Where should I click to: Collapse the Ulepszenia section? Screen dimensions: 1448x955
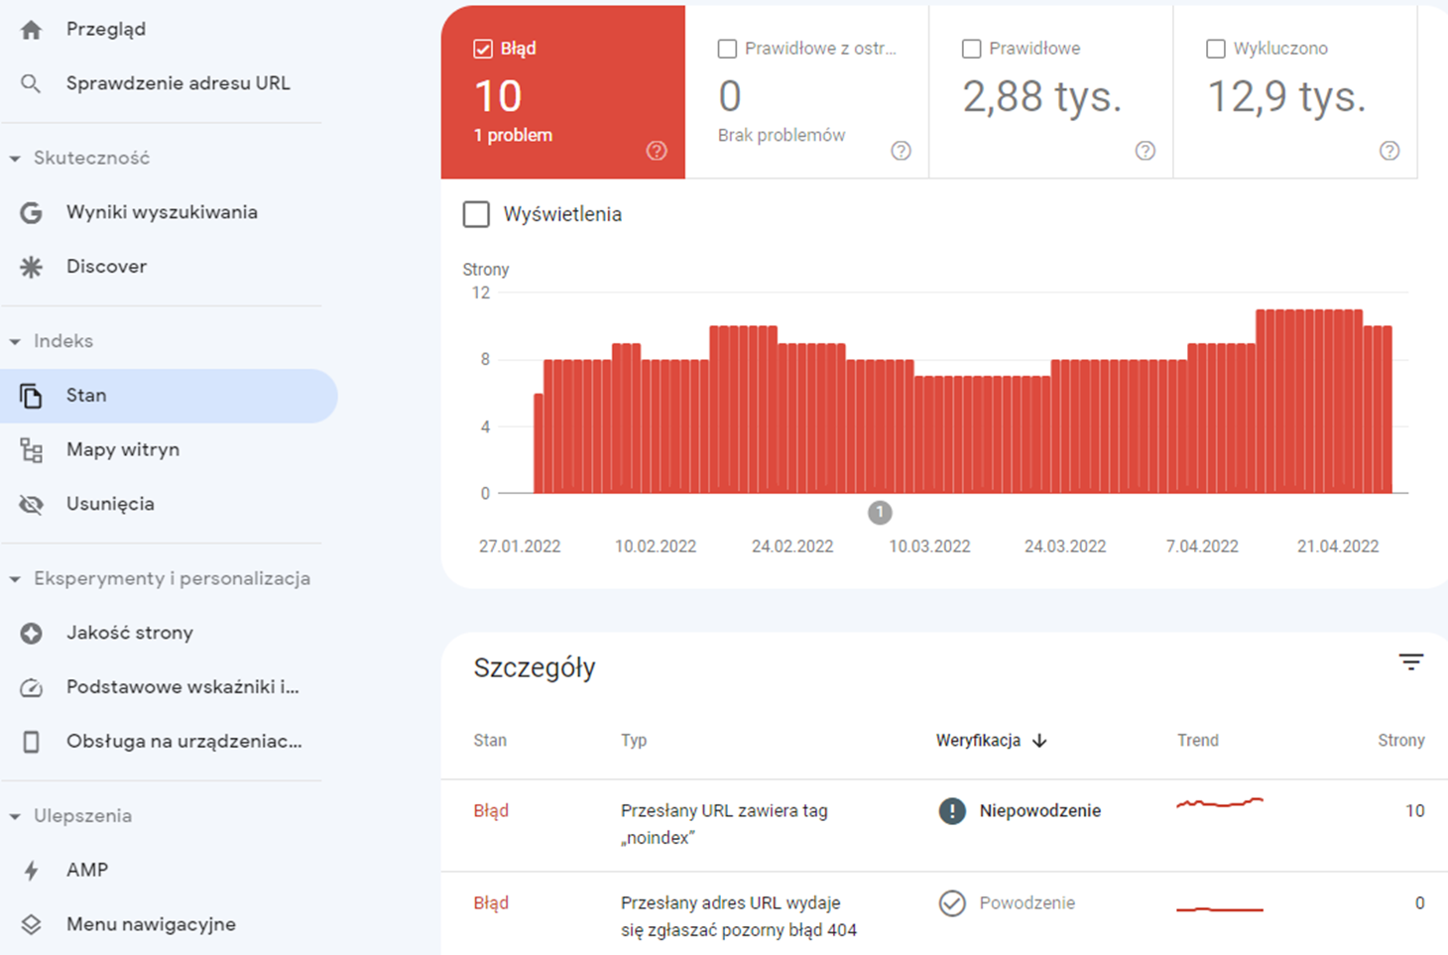click(15, 817)
